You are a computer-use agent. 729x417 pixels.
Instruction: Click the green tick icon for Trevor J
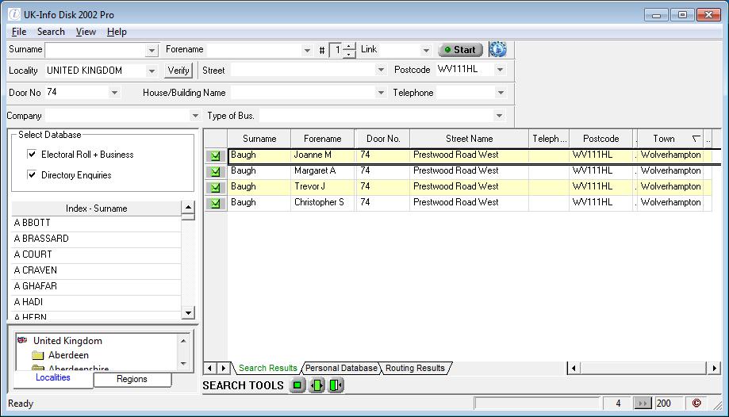[x=215, y=188]
